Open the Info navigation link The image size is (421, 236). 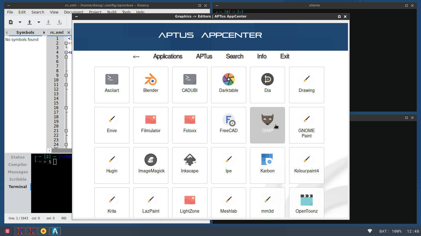coord(262,57)
